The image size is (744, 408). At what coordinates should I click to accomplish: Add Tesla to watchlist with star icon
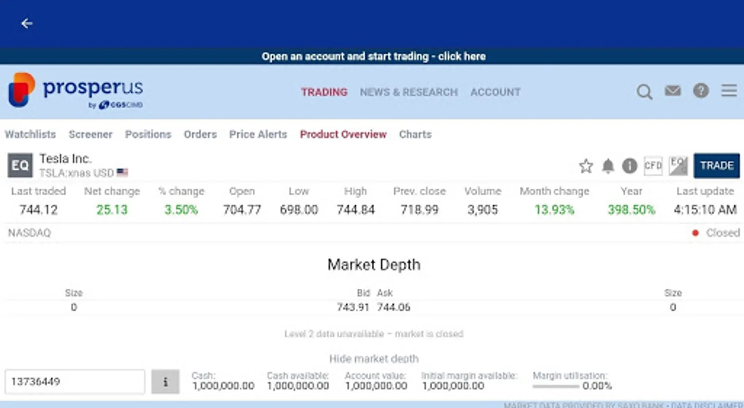(586, 166)
